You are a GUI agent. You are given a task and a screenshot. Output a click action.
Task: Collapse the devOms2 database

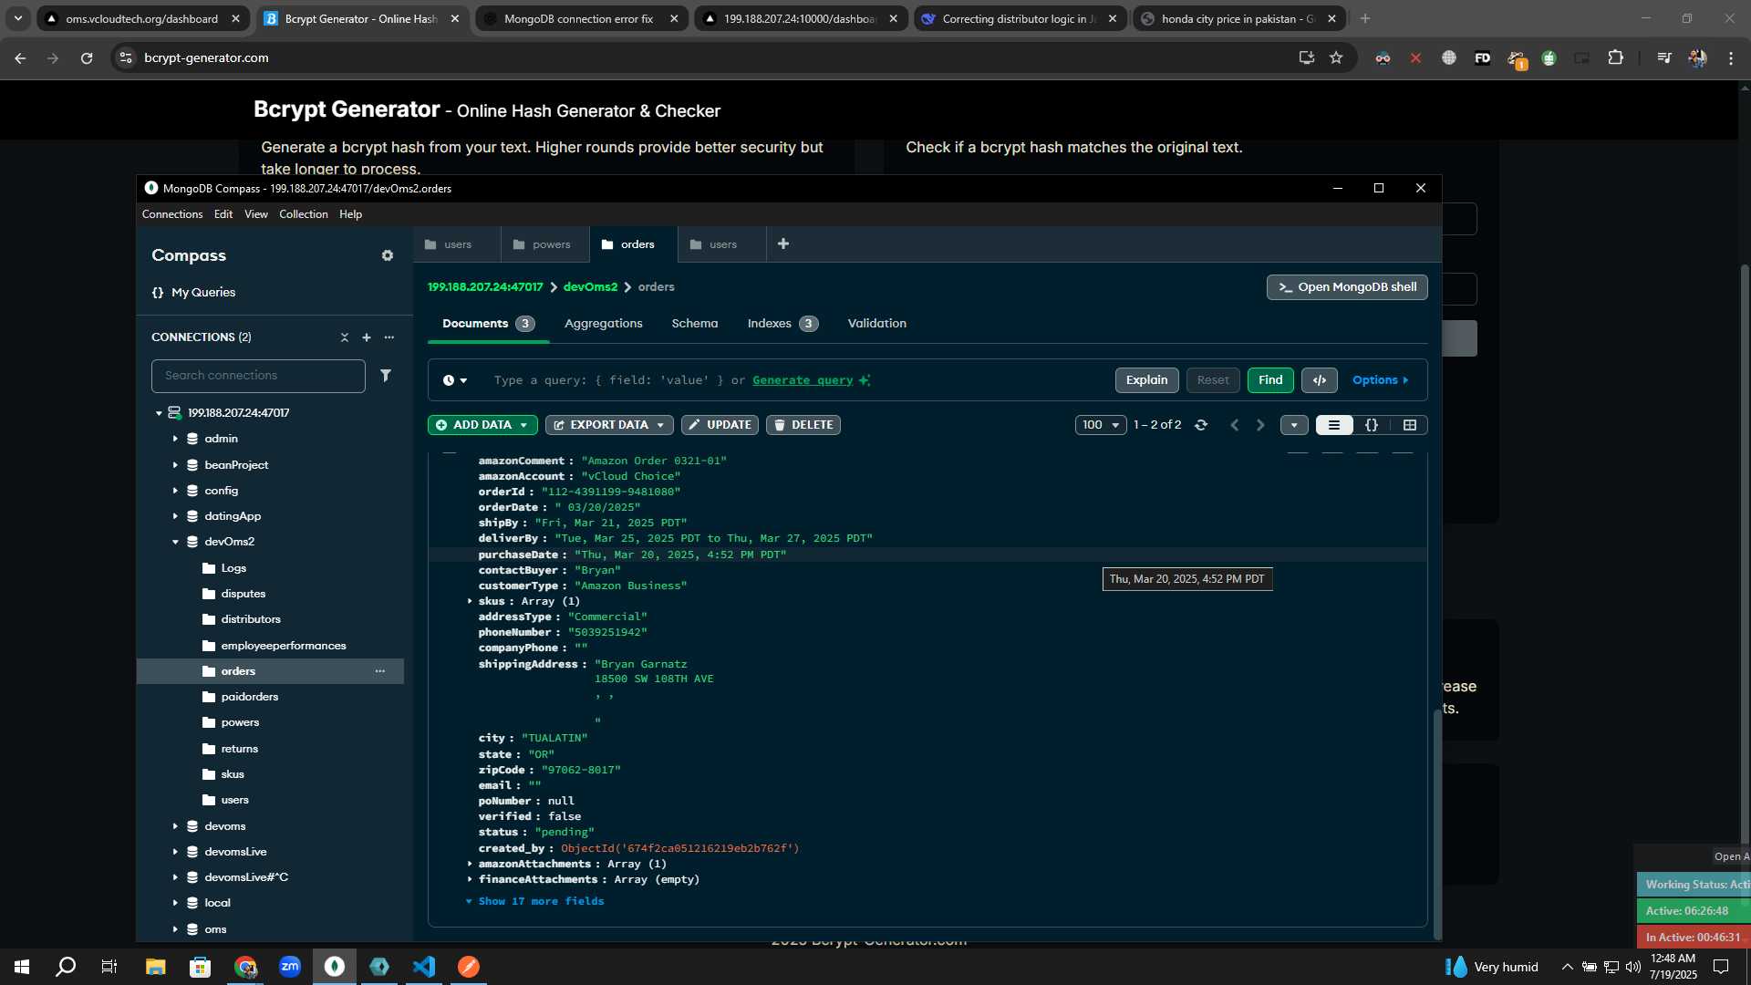click(x=175, y=542)
